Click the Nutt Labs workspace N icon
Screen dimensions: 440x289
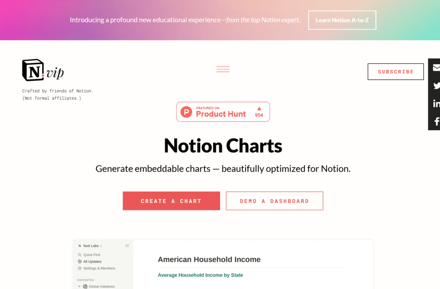[x=80, y=245]
